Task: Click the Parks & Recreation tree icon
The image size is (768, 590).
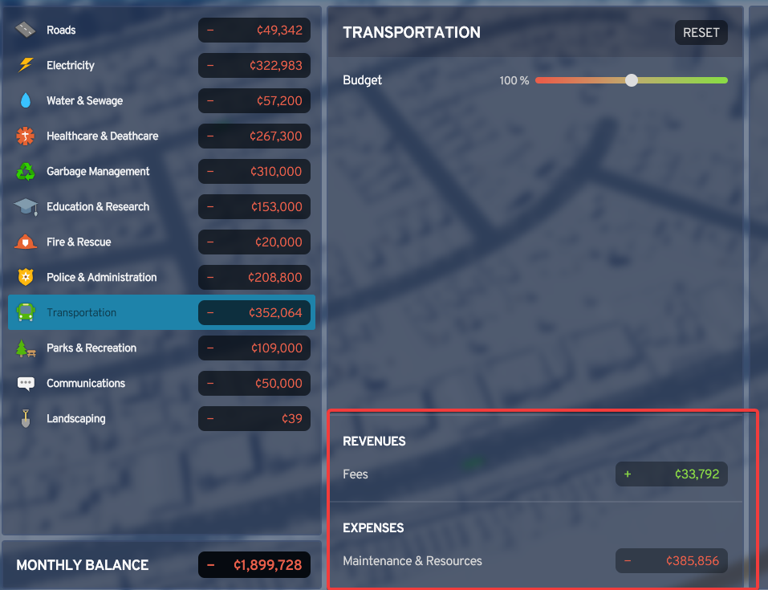Action: 26,348
